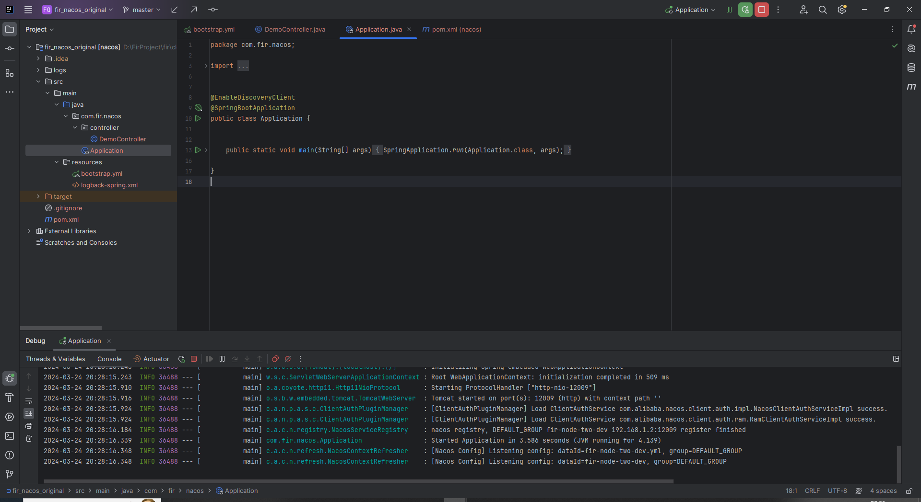Open the fir_nacos_original project dropdown

tap(78, 10)
